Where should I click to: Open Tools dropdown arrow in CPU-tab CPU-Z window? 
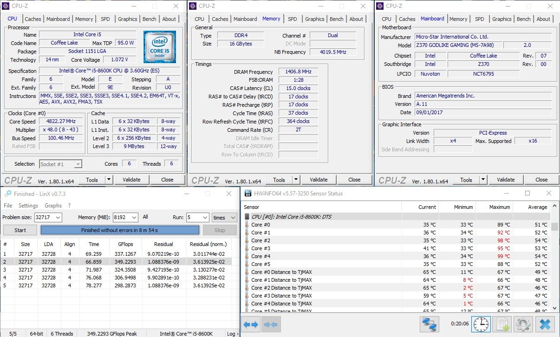[x=109, y=180]
